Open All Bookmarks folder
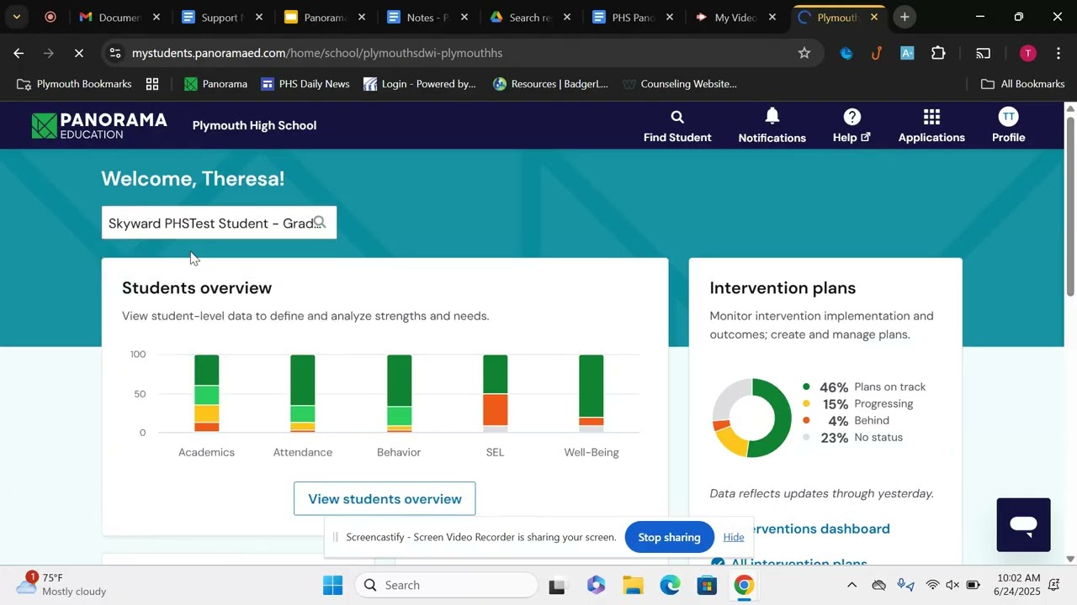The image size is (1077, 605). 1022,84
